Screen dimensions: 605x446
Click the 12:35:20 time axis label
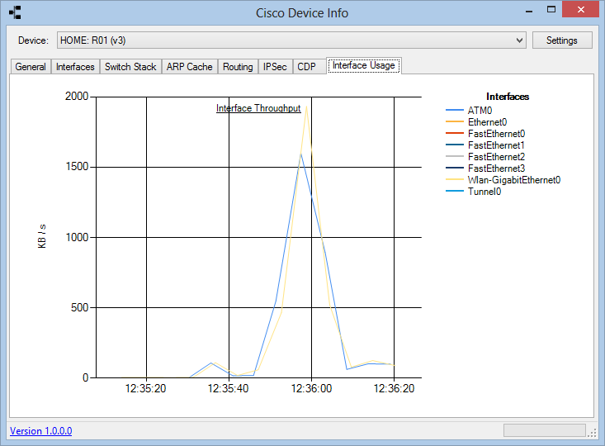(x=145, y=388)
